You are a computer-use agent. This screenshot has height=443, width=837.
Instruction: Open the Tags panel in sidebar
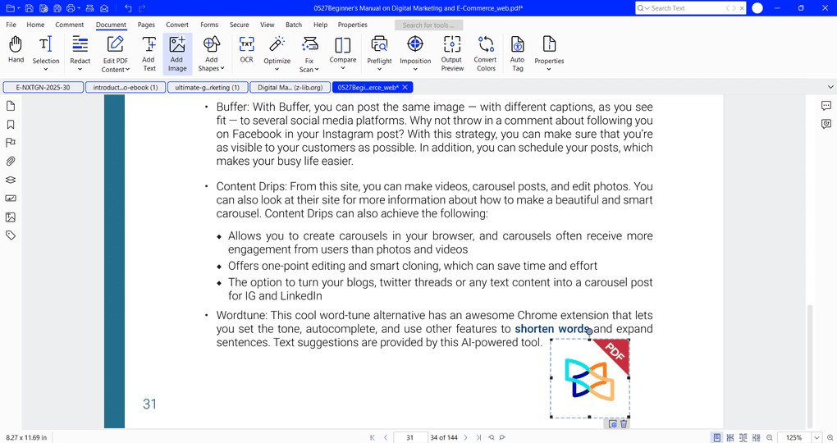[10, 235]
